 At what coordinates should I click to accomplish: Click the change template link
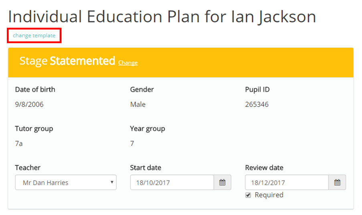point(34,36)
